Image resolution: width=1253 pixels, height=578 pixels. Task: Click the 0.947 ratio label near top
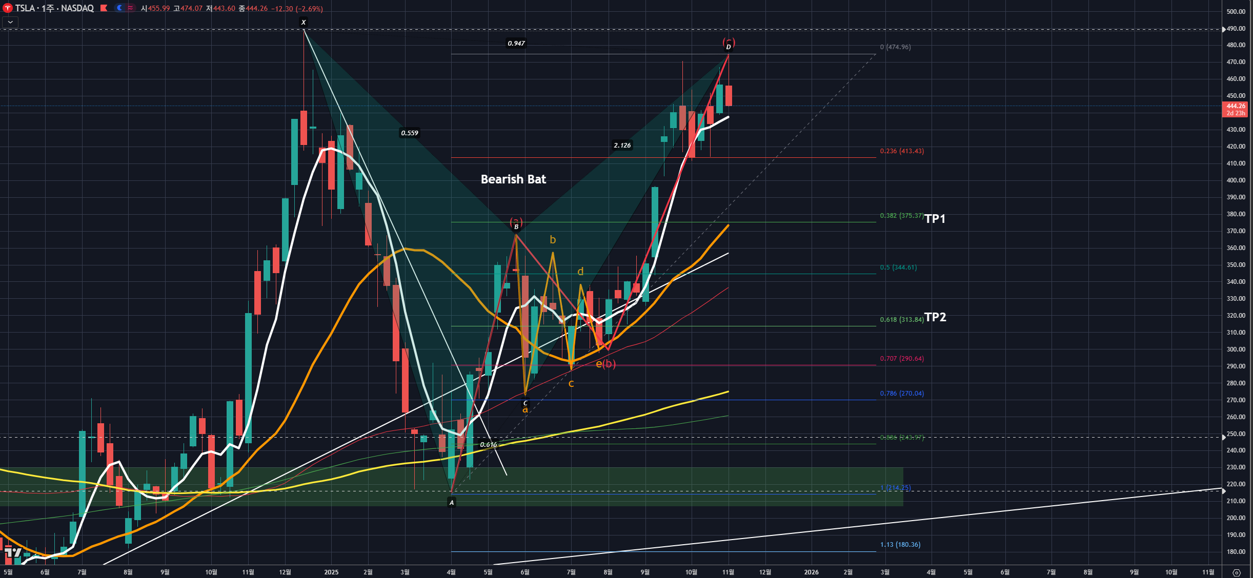click(x=516, y=44)
